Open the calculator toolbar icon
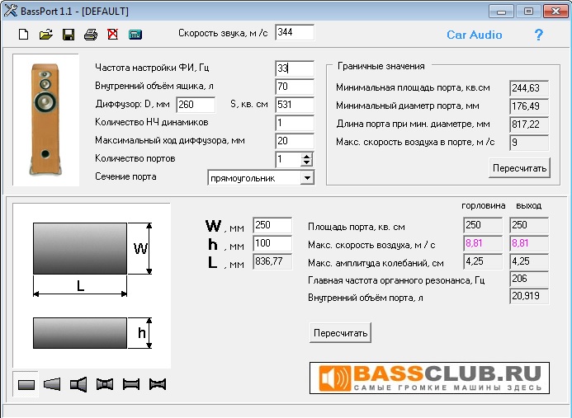The width and height of the screenshot is (572, 418). tap(135, 35)
